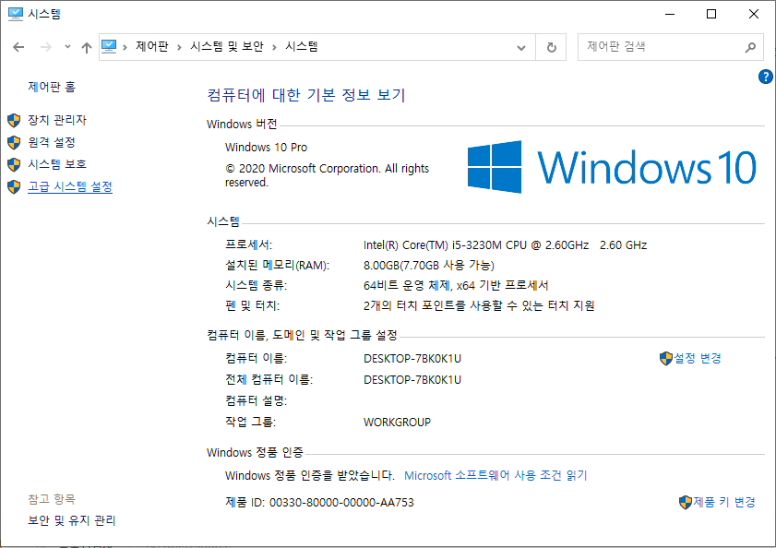This screenshot has height=548, width=776.
Task: Click the search magnifier icon
Action: tap(750, 47)
